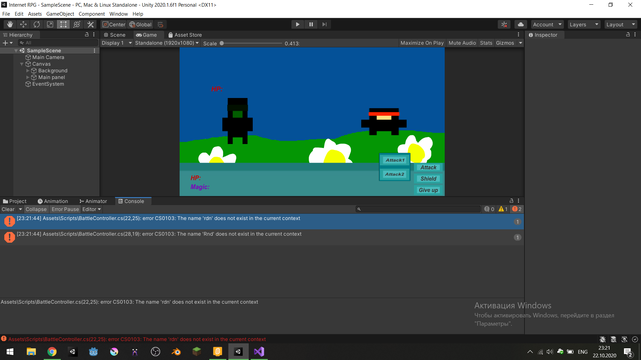Viewport: 641px width, 360px height.
Task: Open the GameObject menu
Action: 60,14
